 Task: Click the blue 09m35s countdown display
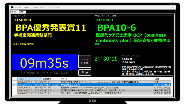coord(45,62)
